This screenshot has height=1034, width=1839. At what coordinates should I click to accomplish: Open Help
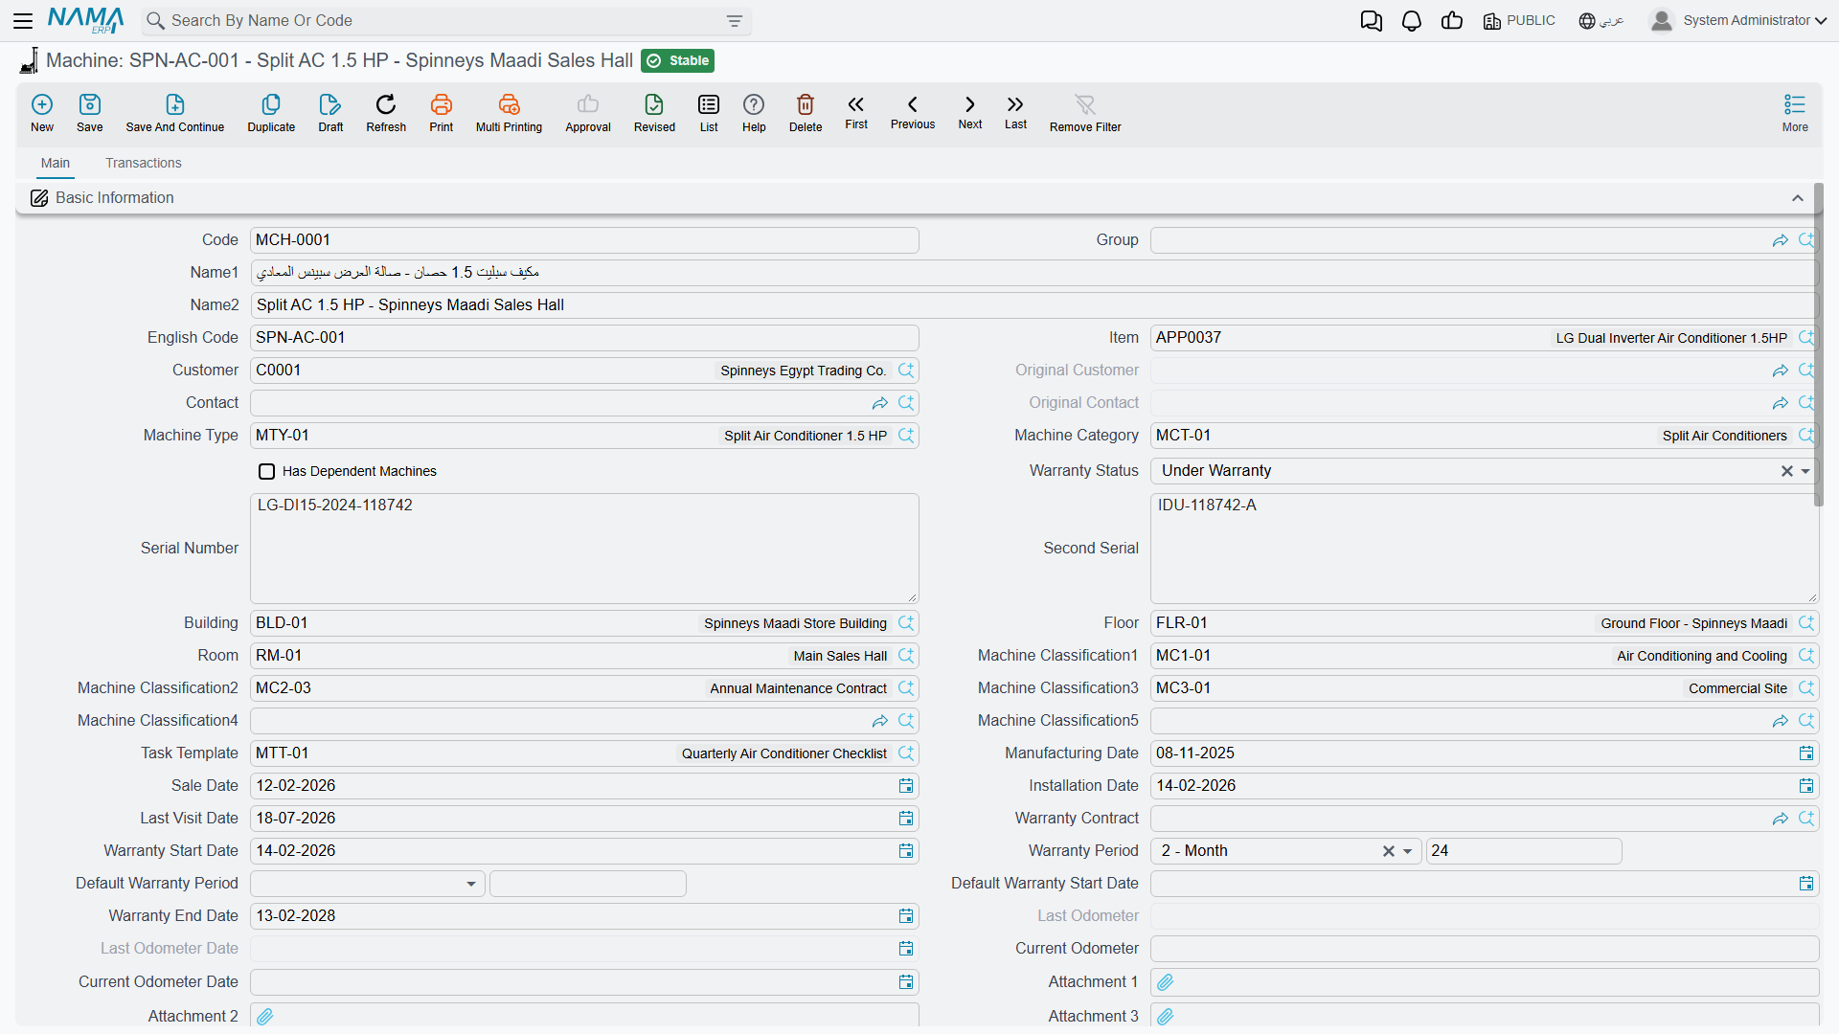(x=754, y=113)
